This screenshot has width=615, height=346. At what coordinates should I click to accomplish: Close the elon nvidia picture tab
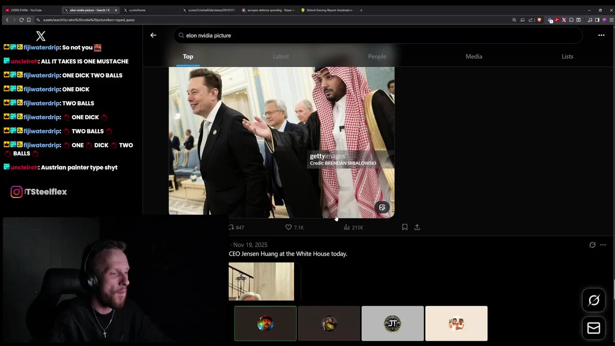pos(116,10)
